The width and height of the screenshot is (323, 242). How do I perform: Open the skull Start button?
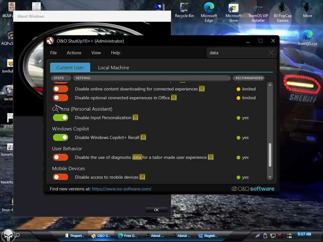tap(8, 235)
